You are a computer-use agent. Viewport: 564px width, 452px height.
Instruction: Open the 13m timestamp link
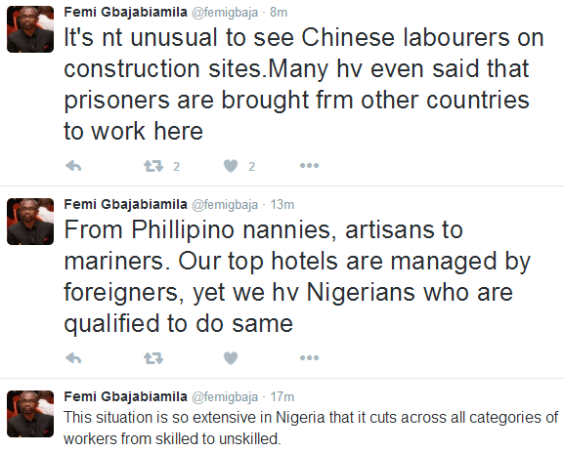pyautogui.click(x=282, y=205)
